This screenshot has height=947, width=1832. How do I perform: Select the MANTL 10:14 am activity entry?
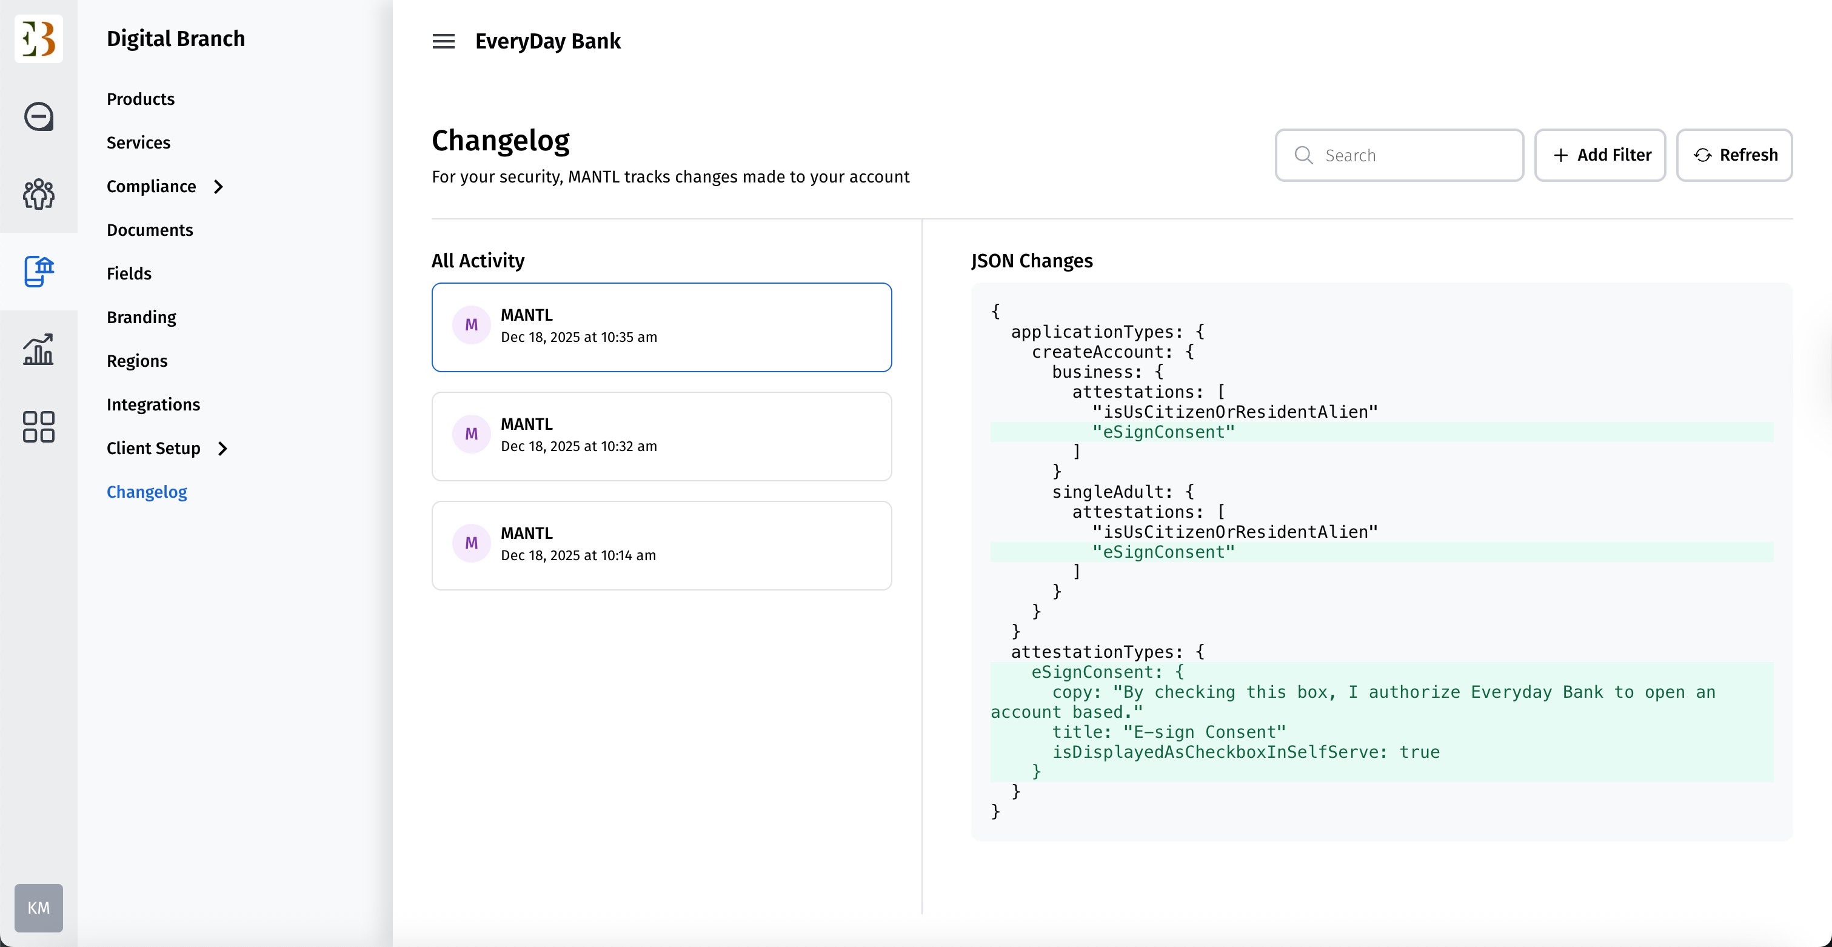(x=661, y=545)
